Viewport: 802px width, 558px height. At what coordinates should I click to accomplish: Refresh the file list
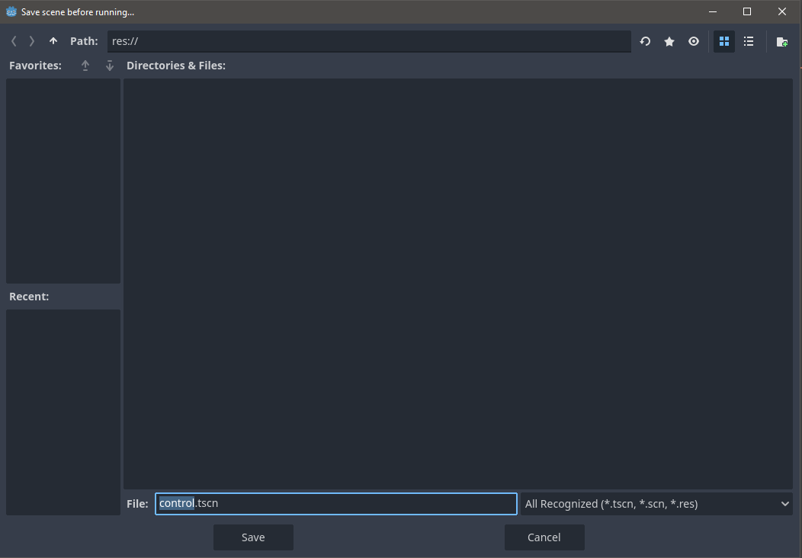coord(645,41)
